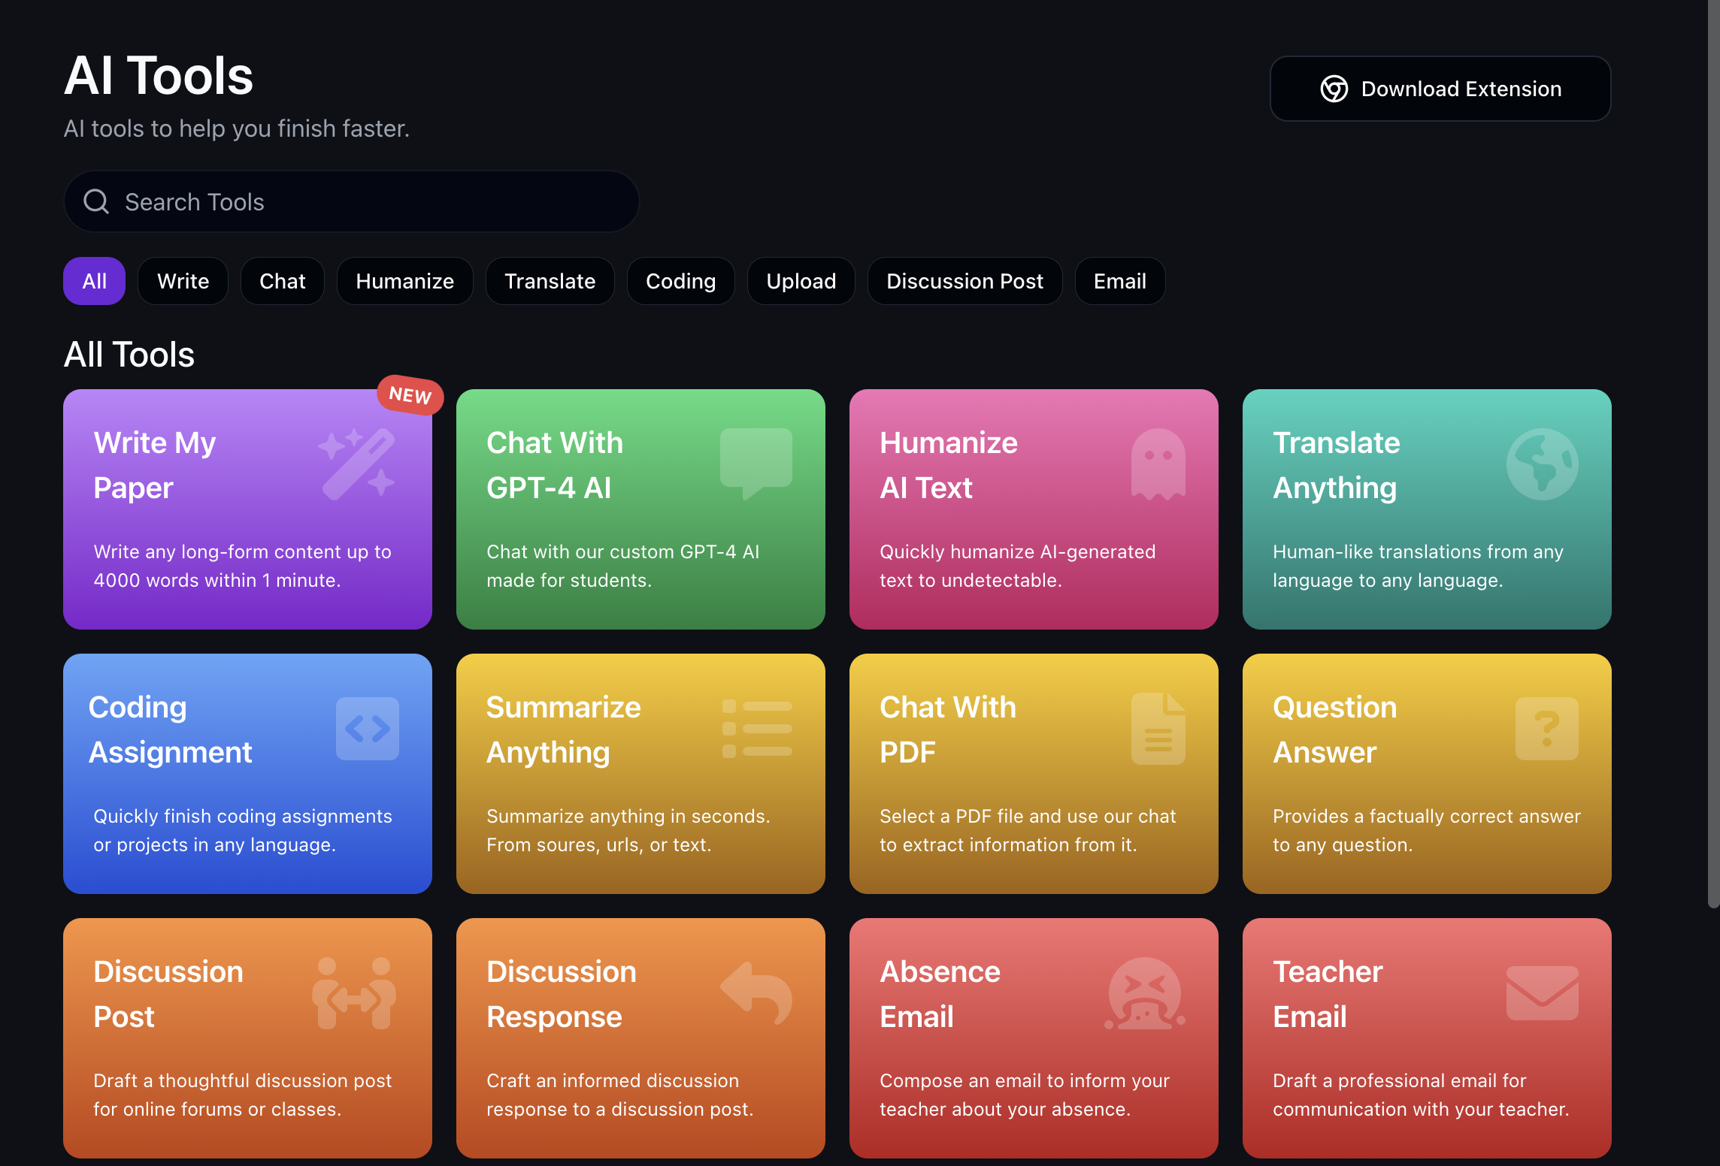Toggle the Humanize filter button
Viewport: 1720px width, 1166px height.
pos(404,279)
